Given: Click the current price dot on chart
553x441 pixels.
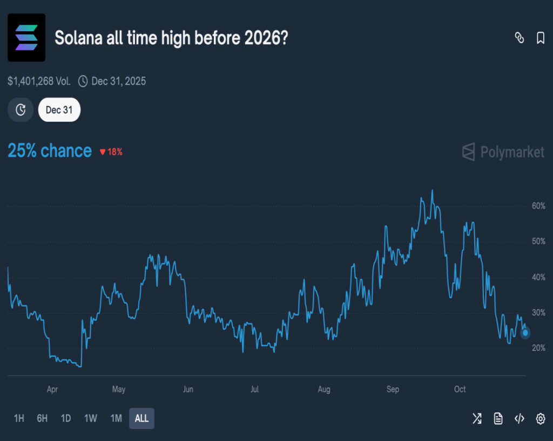Looking at the screenshot, I should pyautogui.click(x=525, y=333).
